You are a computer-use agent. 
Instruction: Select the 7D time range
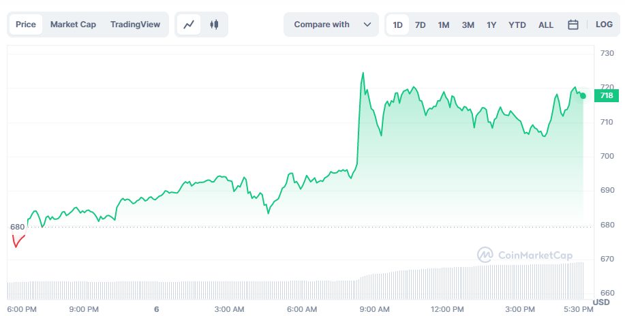point(421,25)
